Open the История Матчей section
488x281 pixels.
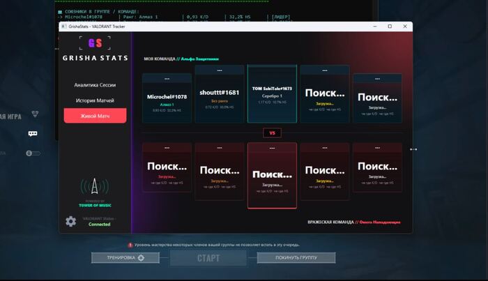pos(95,100)
